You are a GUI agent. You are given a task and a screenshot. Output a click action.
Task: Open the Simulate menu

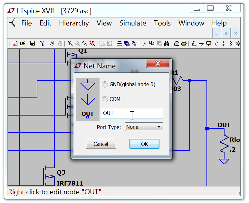click(x=133, y=23)
